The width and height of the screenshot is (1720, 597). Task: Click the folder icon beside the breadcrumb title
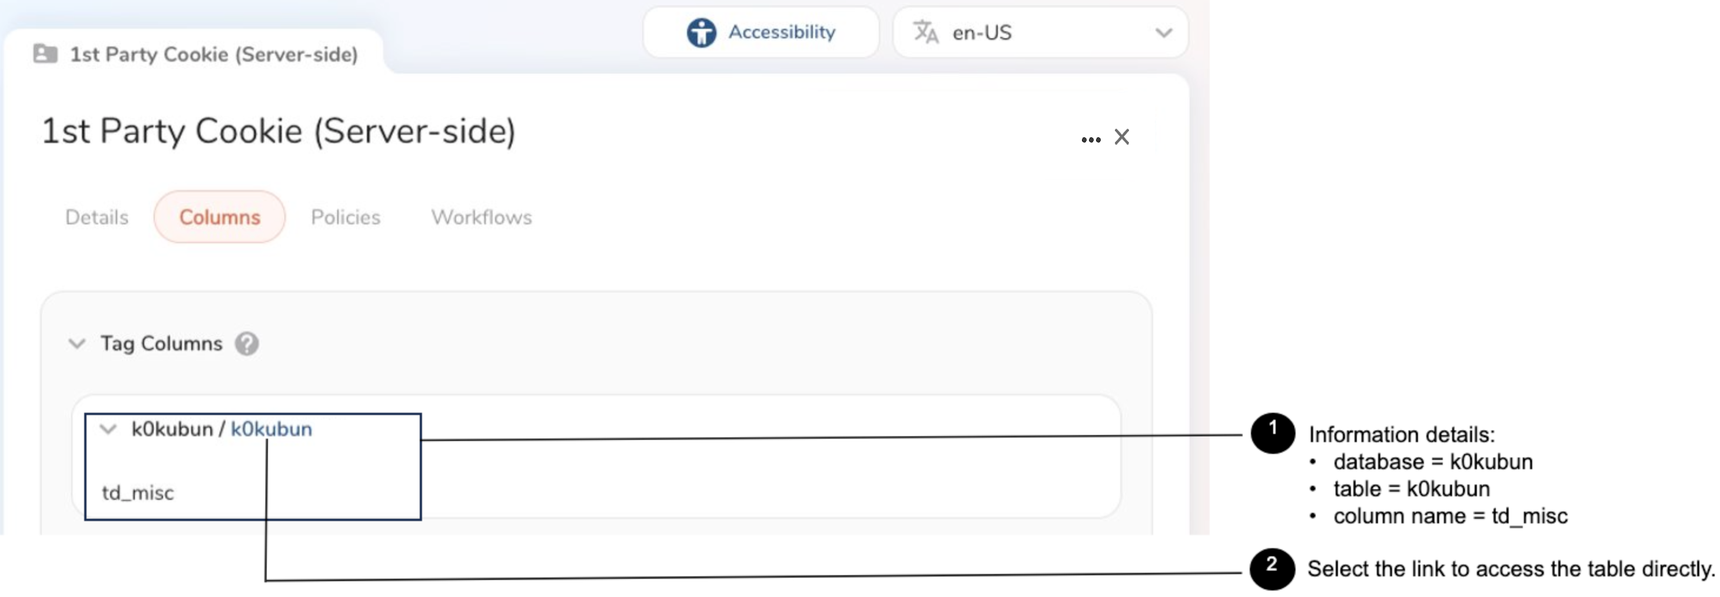pyautogui.click(x=45, y=54)
